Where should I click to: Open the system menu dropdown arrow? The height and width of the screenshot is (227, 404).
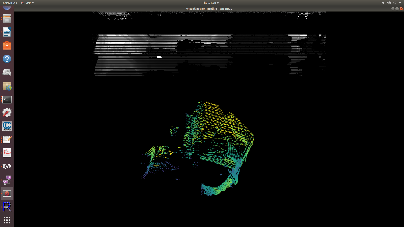[400, 3]
